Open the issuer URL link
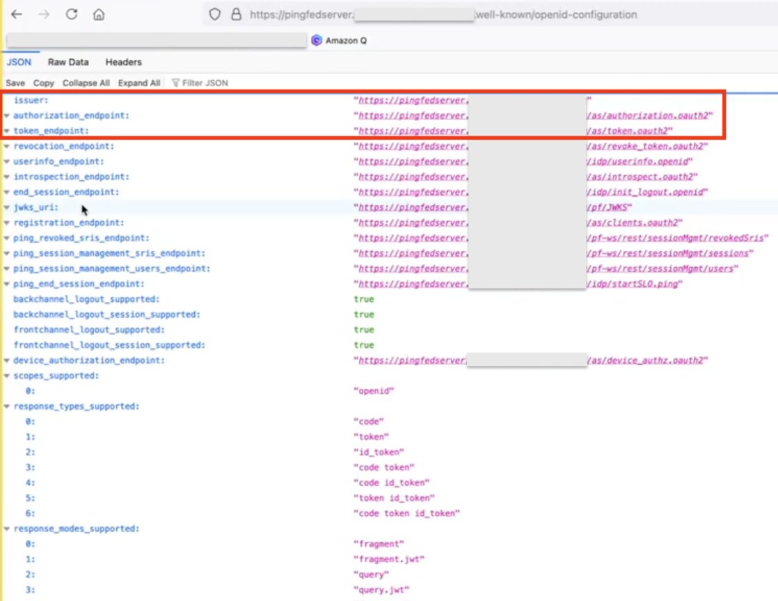 (413, 100)
